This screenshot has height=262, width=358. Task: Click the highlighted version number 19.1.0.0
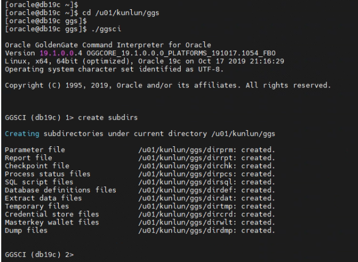point(57,53)
